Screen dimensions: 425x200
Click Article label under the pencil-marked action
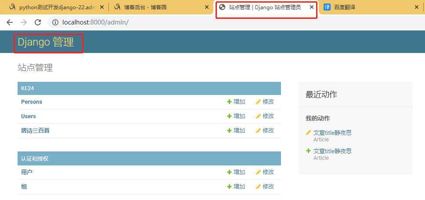tap(321, 140)
